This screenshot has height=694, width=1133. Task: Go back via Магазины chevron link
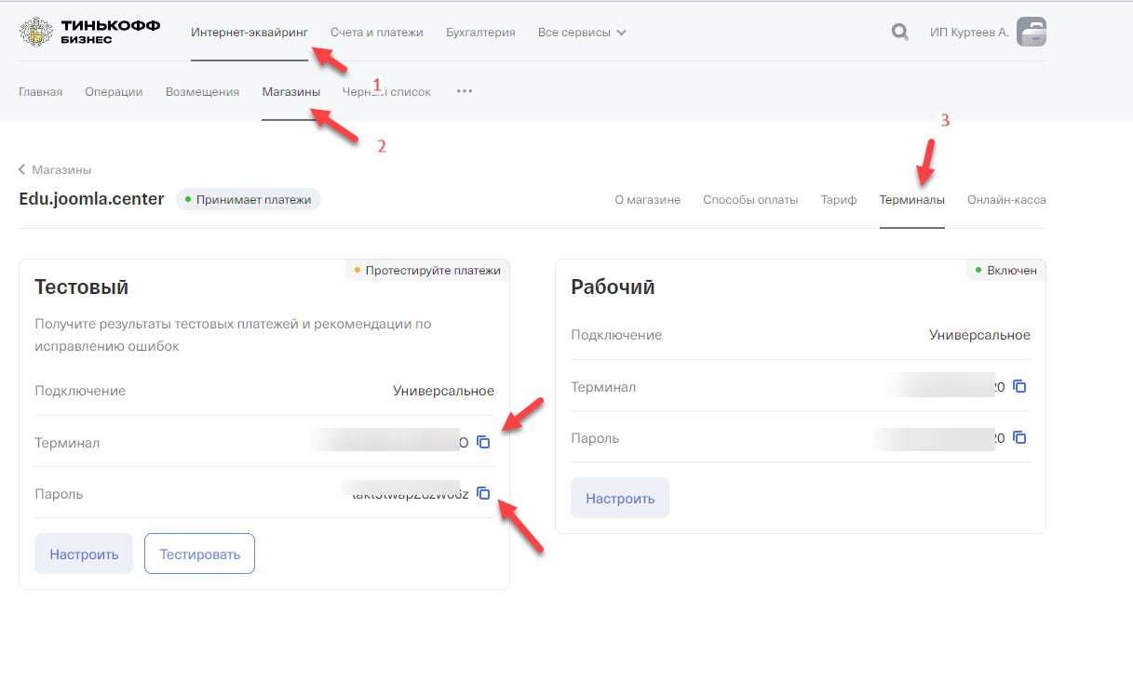[x=55, y=170]
